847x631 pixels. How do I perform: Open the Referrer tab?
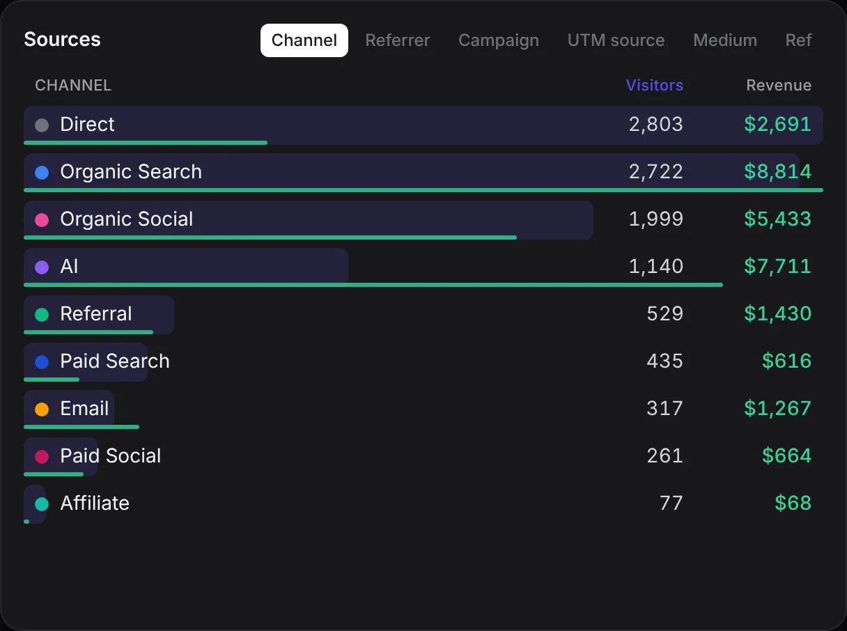tap(398, 40)
